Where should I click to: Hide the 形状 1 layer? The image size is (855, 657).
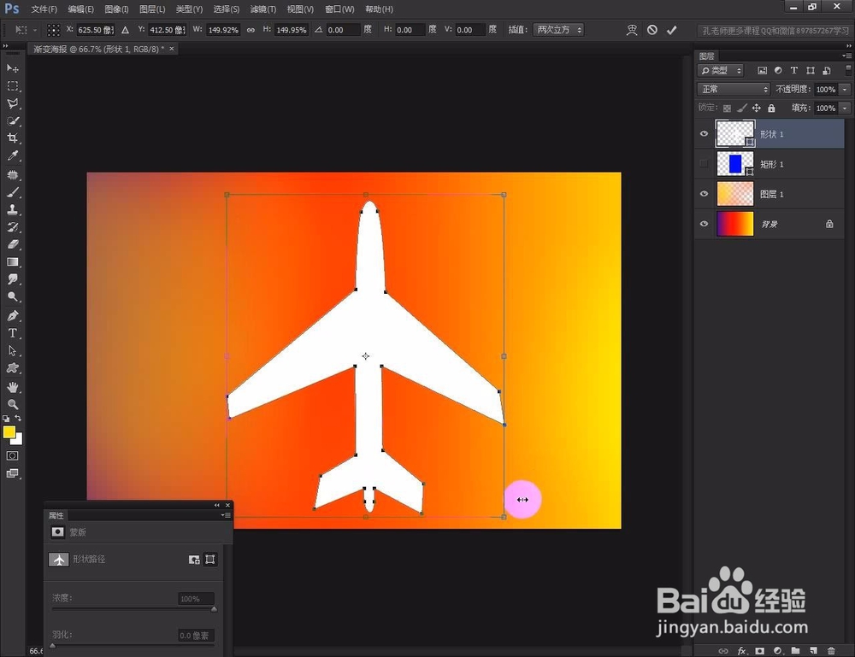click(x=704, y=134)
